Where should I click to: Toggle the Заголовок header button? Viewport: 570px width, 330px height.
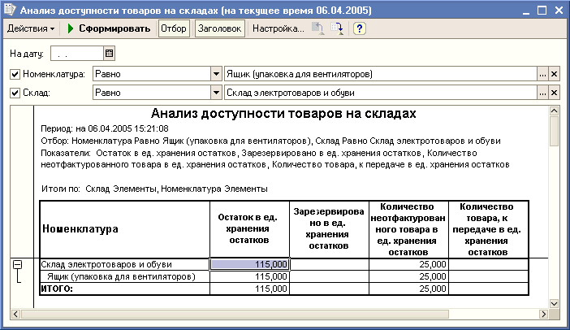click(219, 29)
